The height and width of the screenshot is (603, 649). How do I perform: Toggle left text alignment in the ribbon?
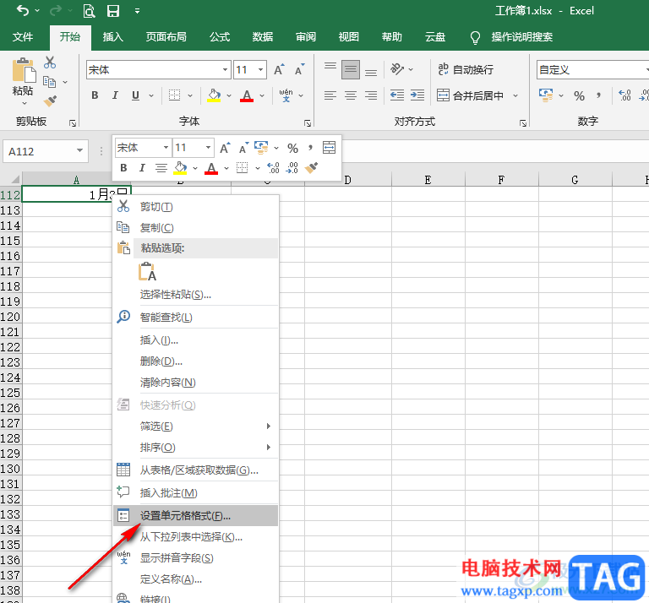(x=330, y=95)
